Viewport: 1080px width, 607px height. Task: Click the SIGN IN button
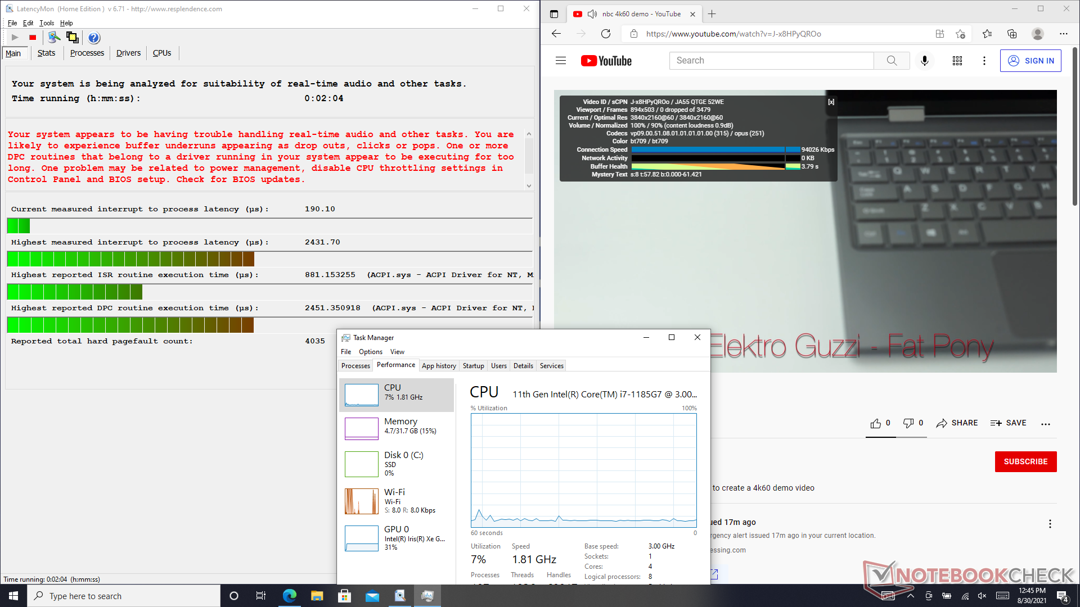1030,61
